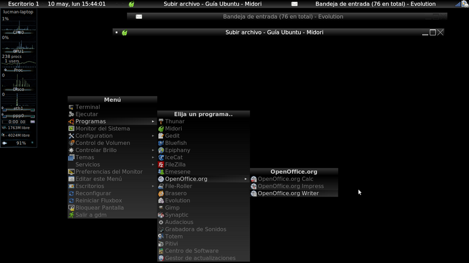Click the FileZilla icon in programs list
Image resolution: width=469 pixels, height=263 pixels.
(161, 165)
